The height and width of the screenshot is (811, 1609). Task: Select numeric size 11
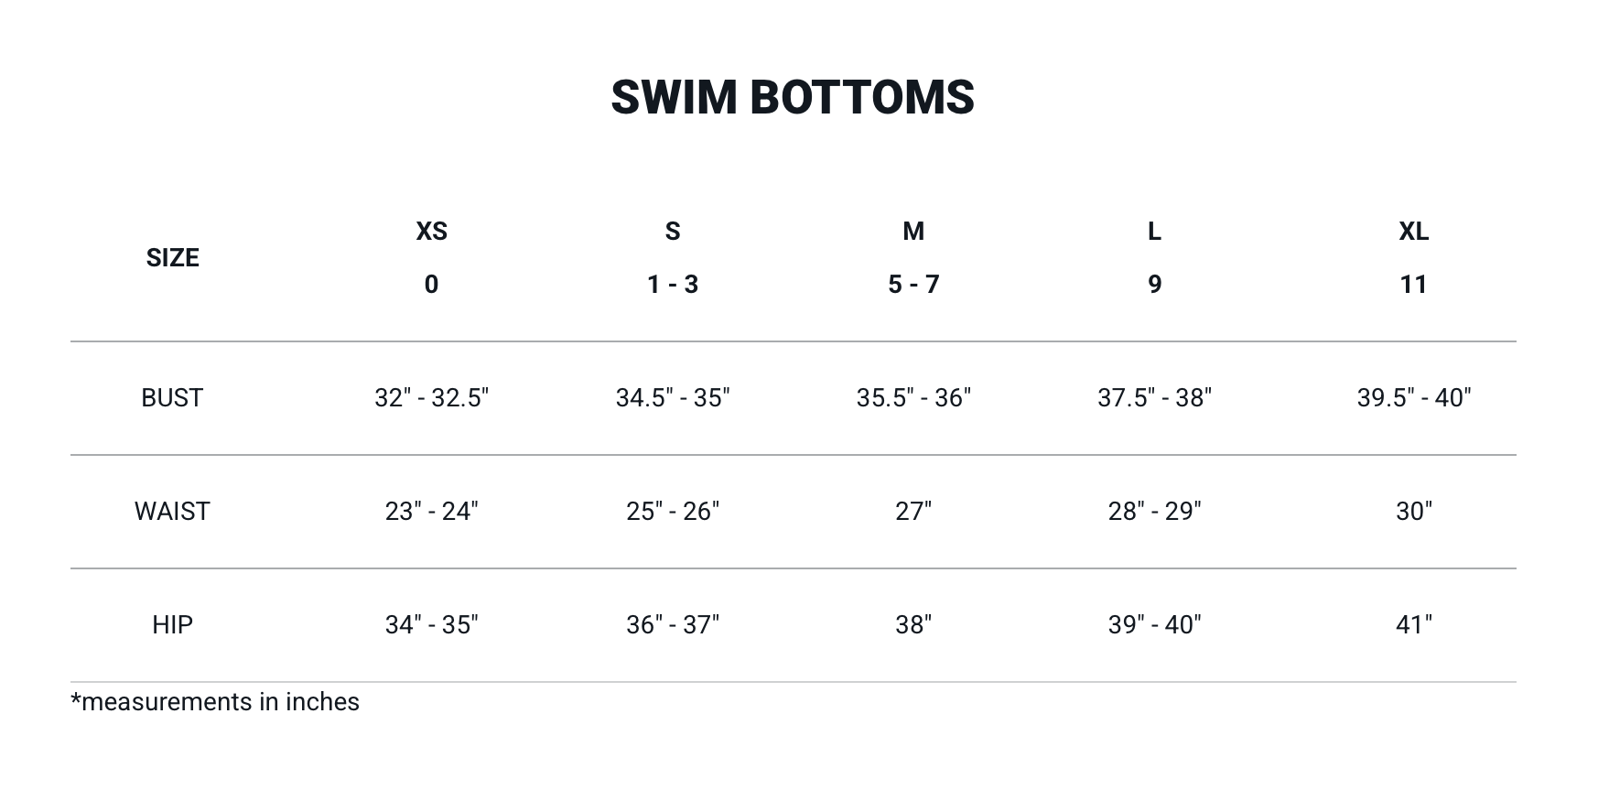tap(1414, 285)
